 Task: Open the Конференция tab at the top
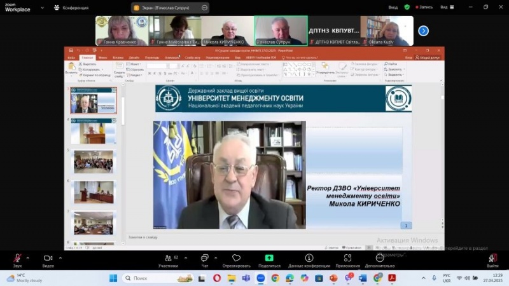coord(71,7)
